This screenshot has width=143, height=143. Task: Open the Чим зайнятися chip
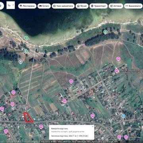tap(63, 6)
